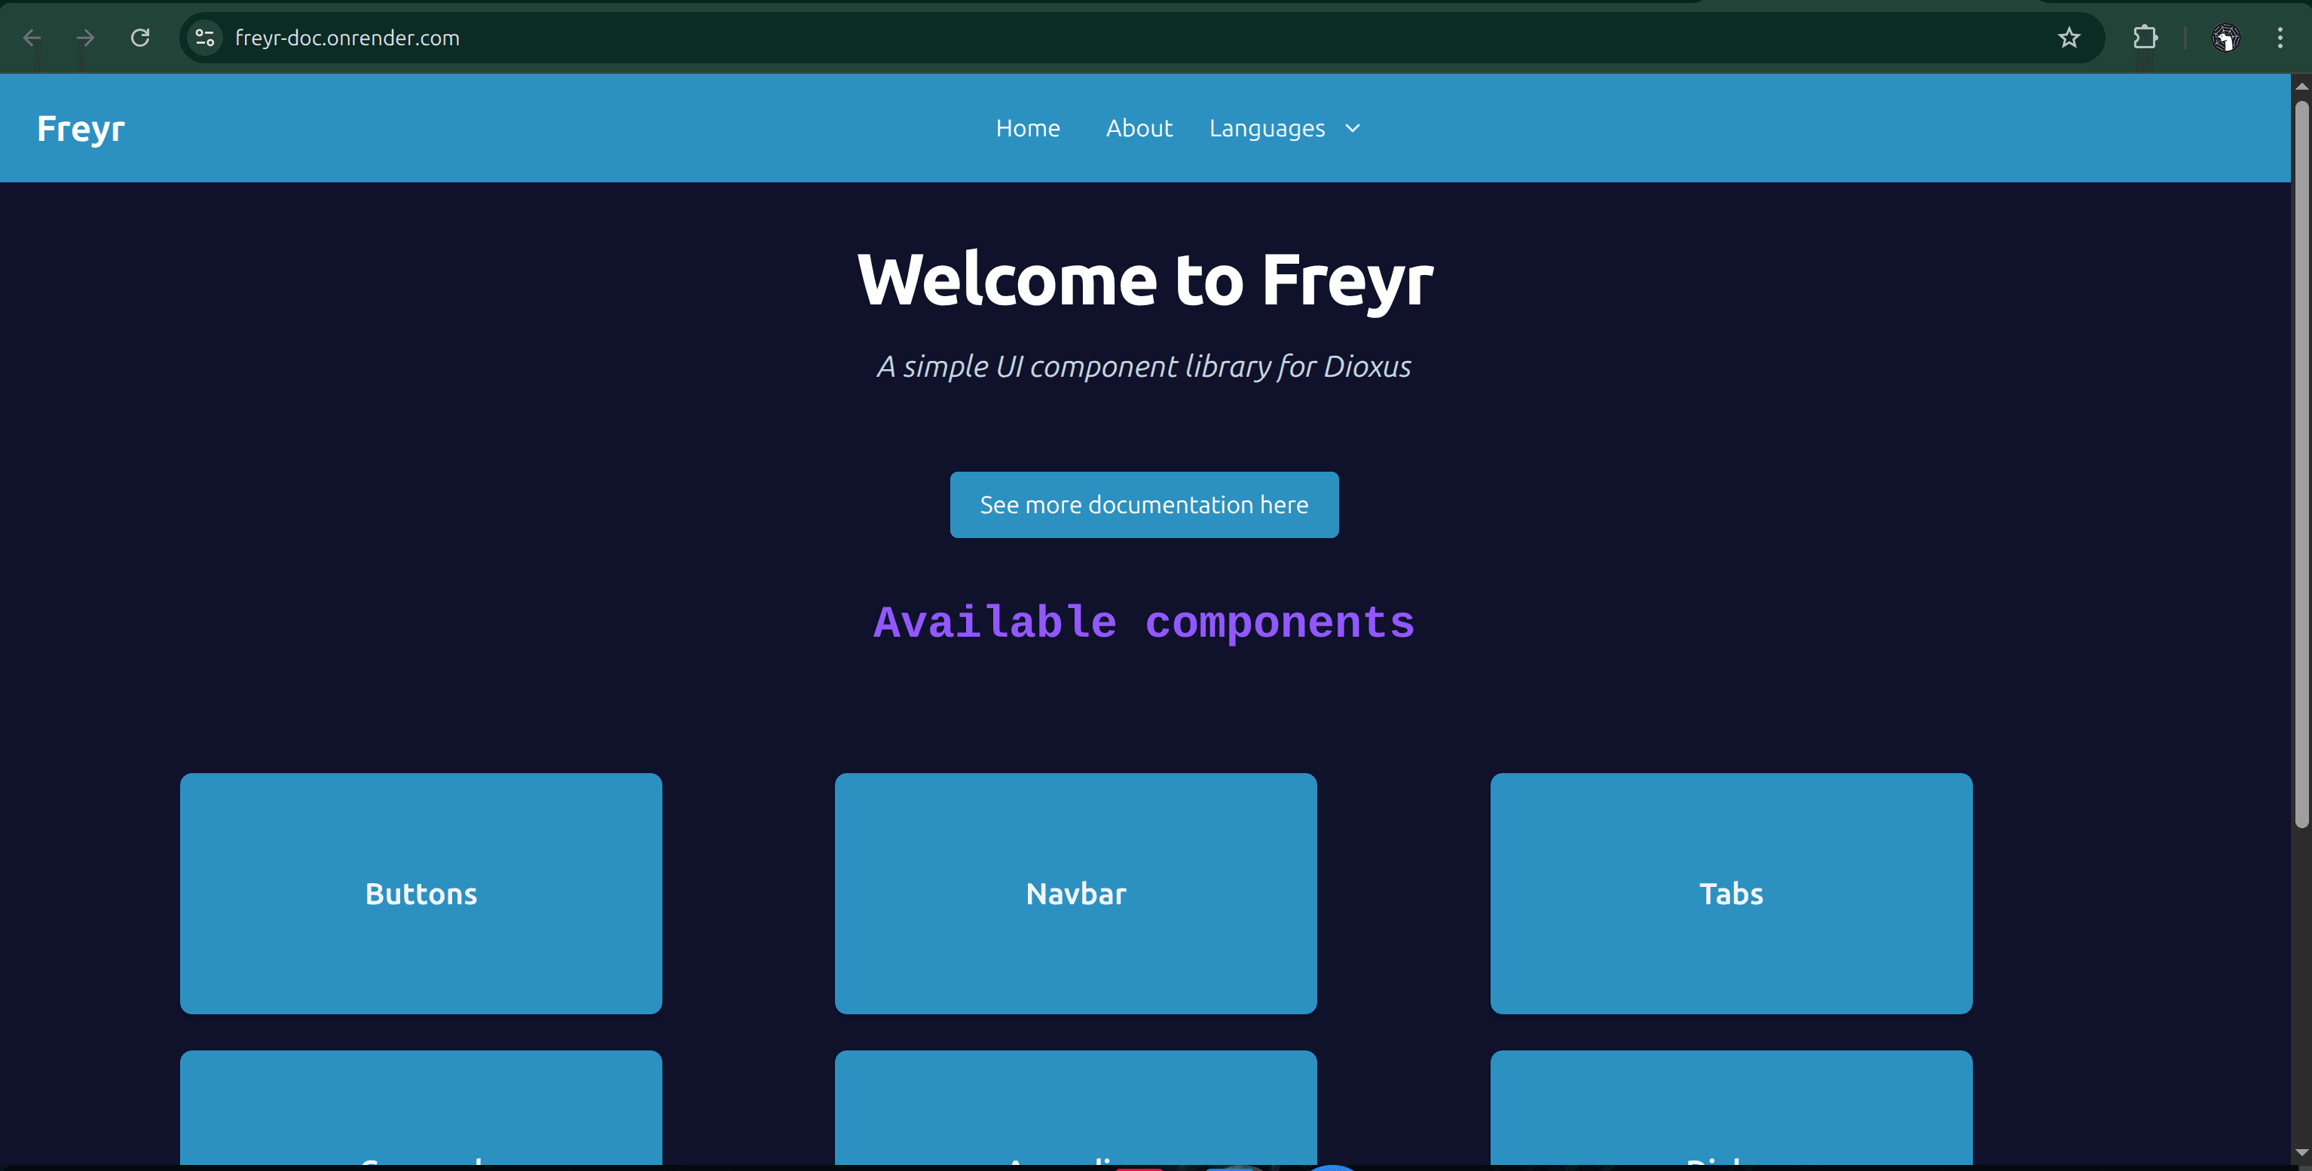Click the subtitle about Dioxus library

coord(1145,366)
